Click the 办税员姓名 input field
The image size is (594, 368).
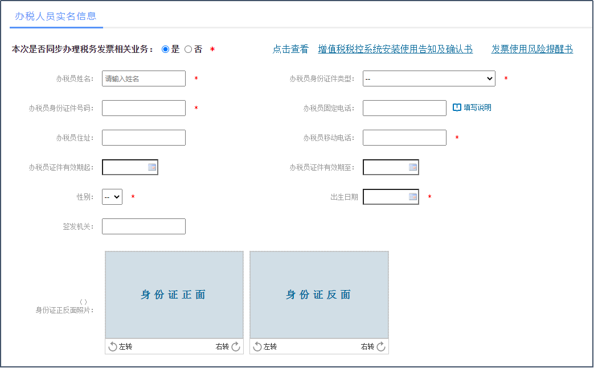[144, 78]
